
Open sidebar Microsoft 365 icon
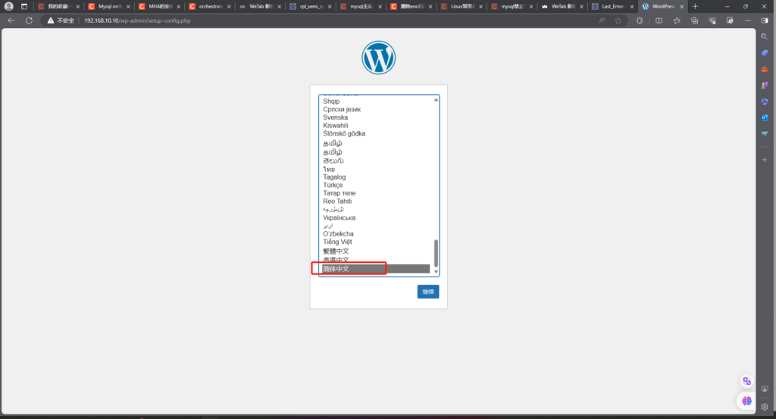pos(765,102)
